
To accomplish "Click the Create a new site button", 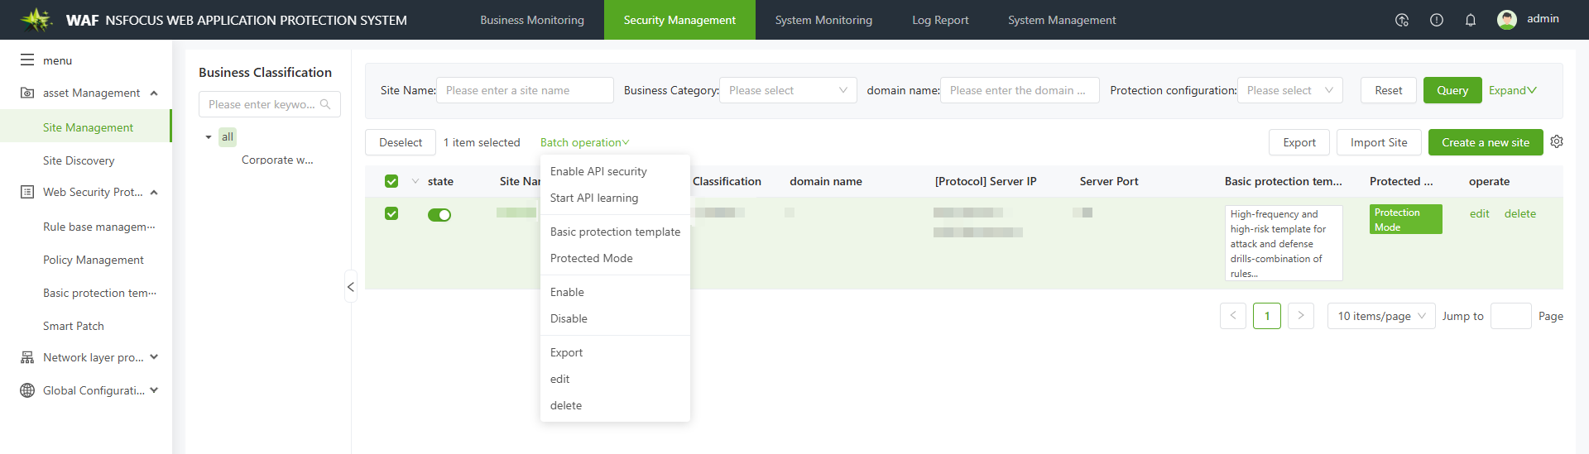I will tap(1485, 142).
